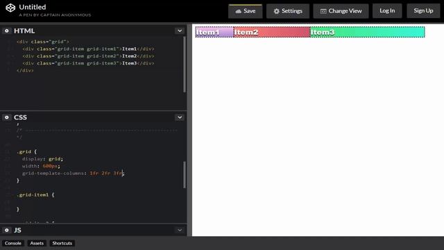The image size is (444, 250).
Task: Open the HTML editor settings gear
Action: (7, 31)
